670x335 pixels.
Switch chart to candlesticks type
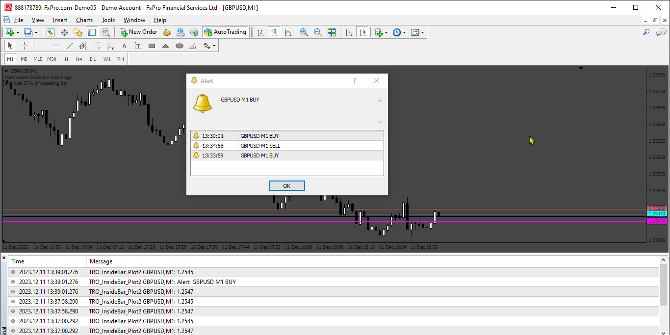click(274, 32)
